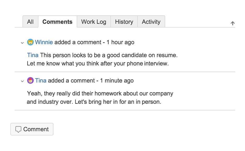
Task: Switch to the All tab
Action: 30,22
